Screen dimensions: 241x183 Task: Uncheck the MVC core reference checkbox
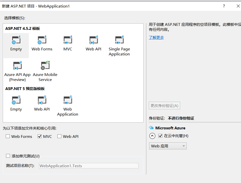tap(40, 136)
